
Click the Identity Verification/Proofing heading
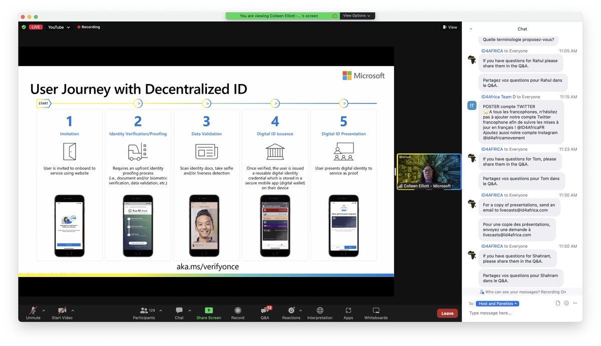138,134
